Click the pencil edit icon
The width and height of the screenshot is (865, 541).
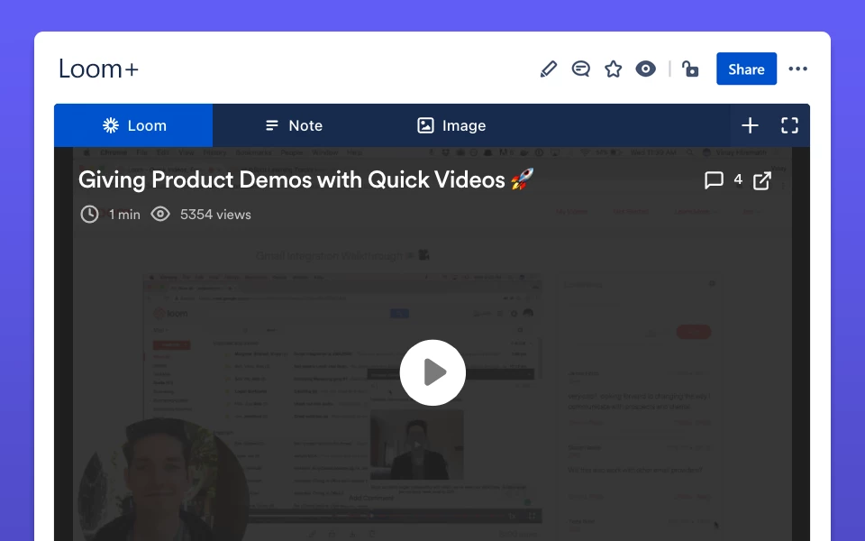549,69
